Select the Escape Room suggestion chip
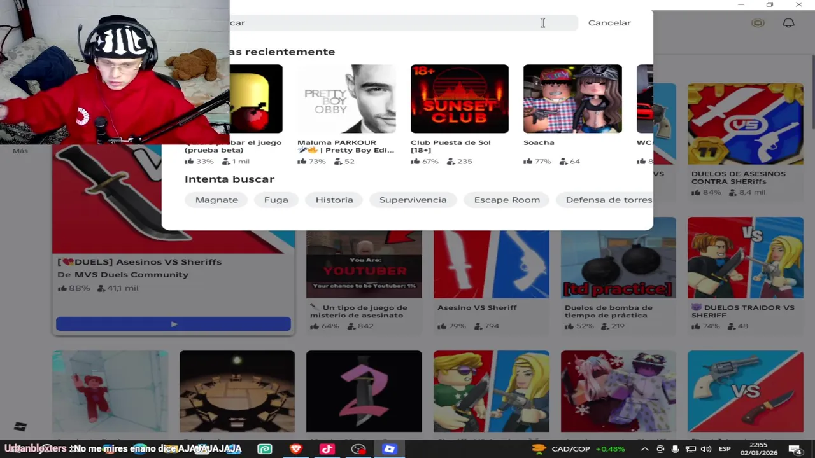 point(507,200)
